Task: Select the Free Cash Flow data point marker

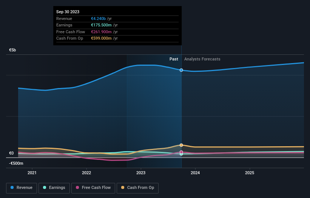Action: [181, 152]
